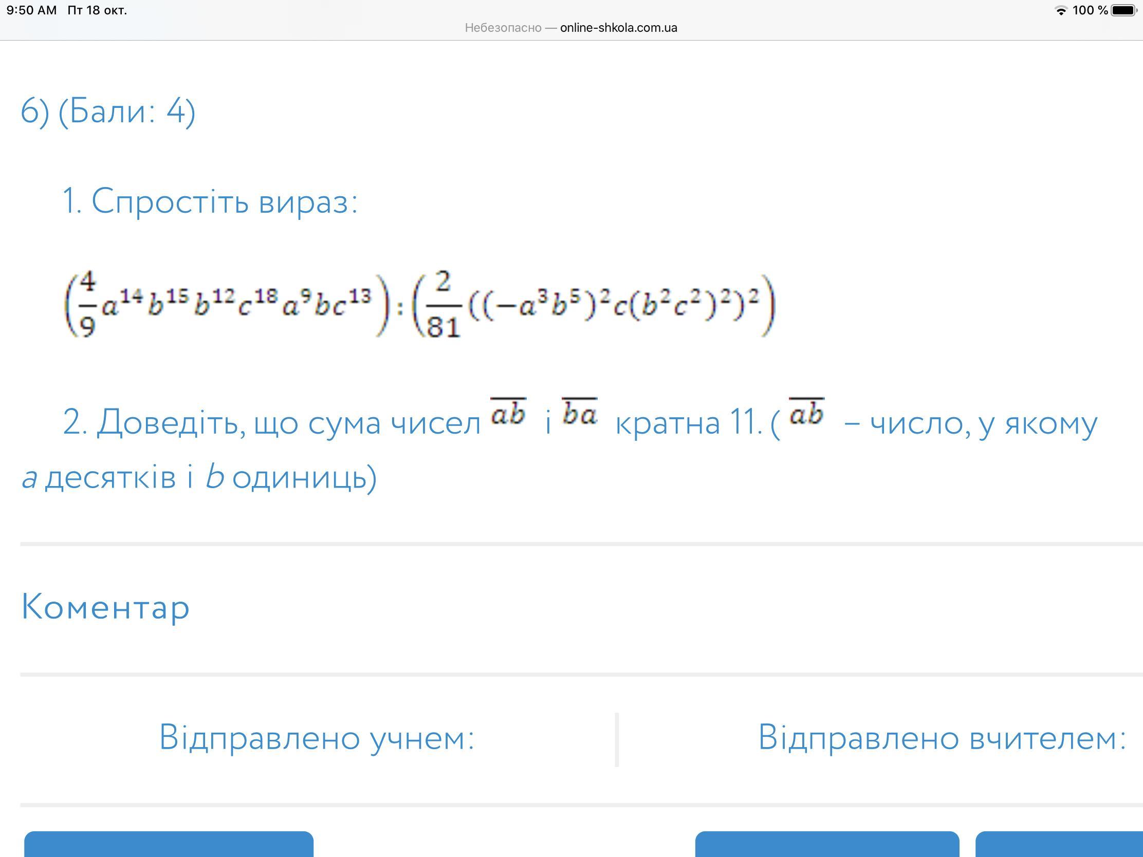1143x857 pixels.
Task: Open the online-shkola.com.ua address bar
Action: click(x=618, y=28)
